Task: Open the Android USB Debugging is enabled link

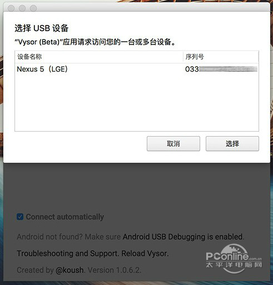Action: [x=183, y=237]
